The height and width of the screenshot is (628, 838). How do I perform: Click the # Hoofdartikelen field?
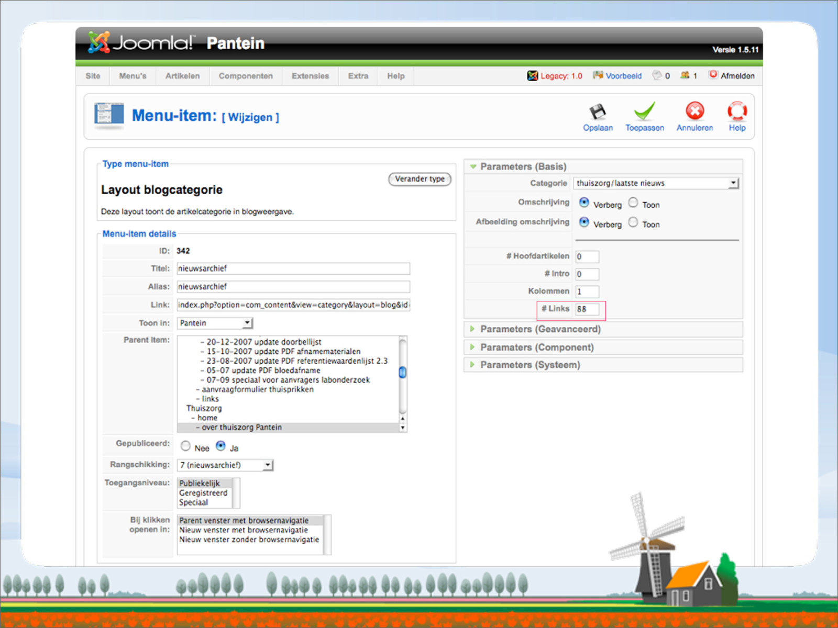(587, 256)
